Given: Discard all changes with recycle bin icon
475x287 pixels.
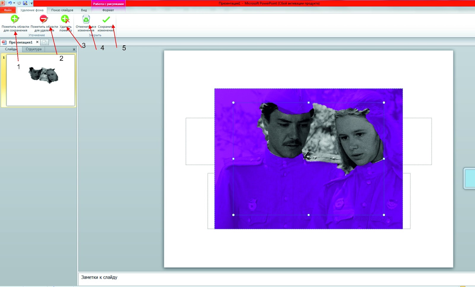Looking at the screenshot, I should [x=86, y=23].
